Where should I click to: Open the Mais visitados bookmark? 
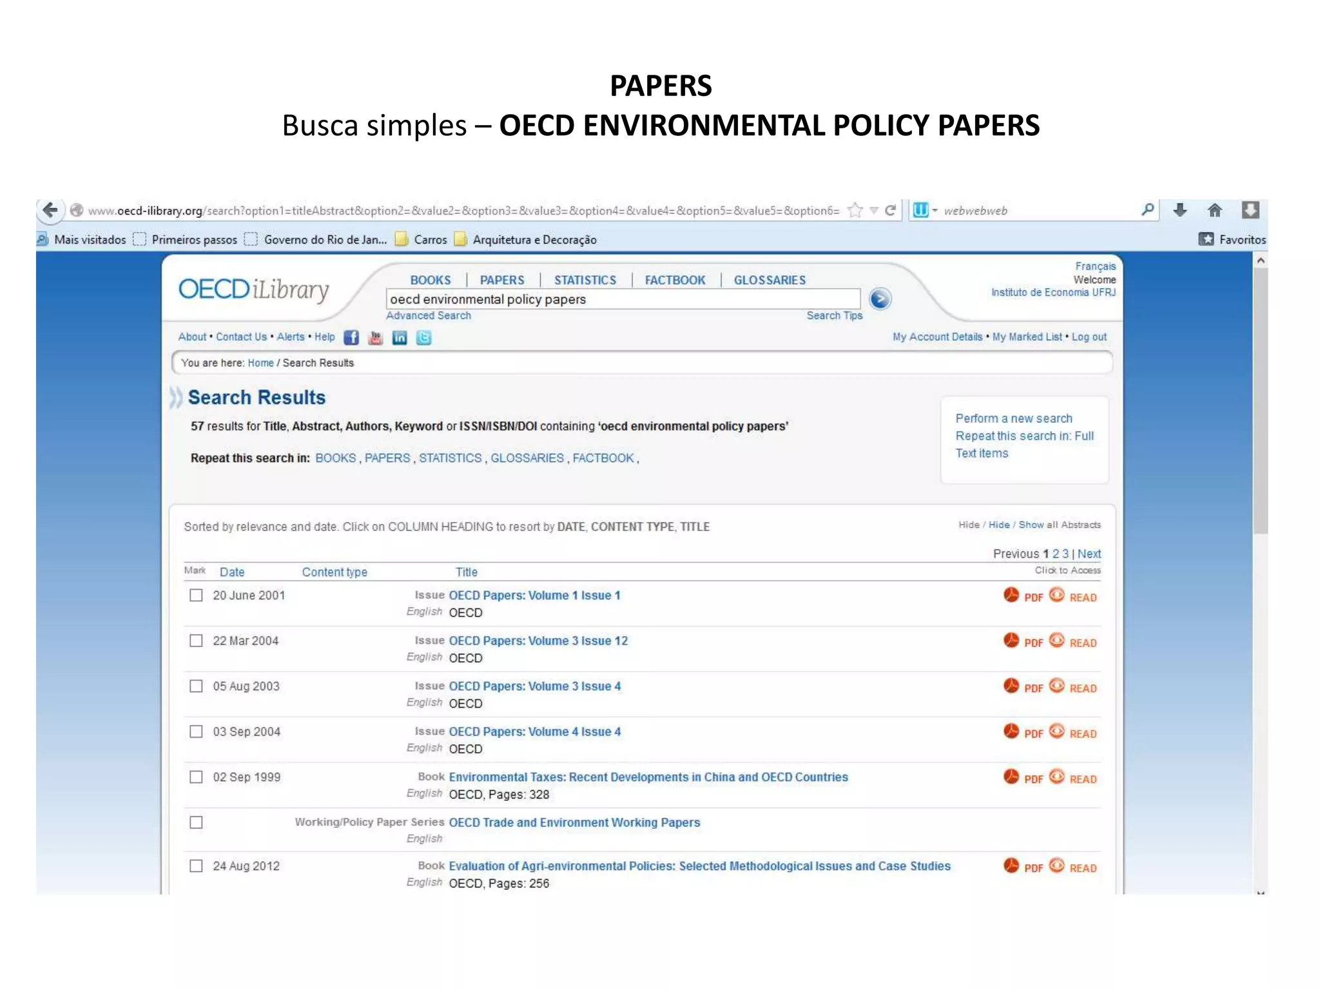coord(82,239)
